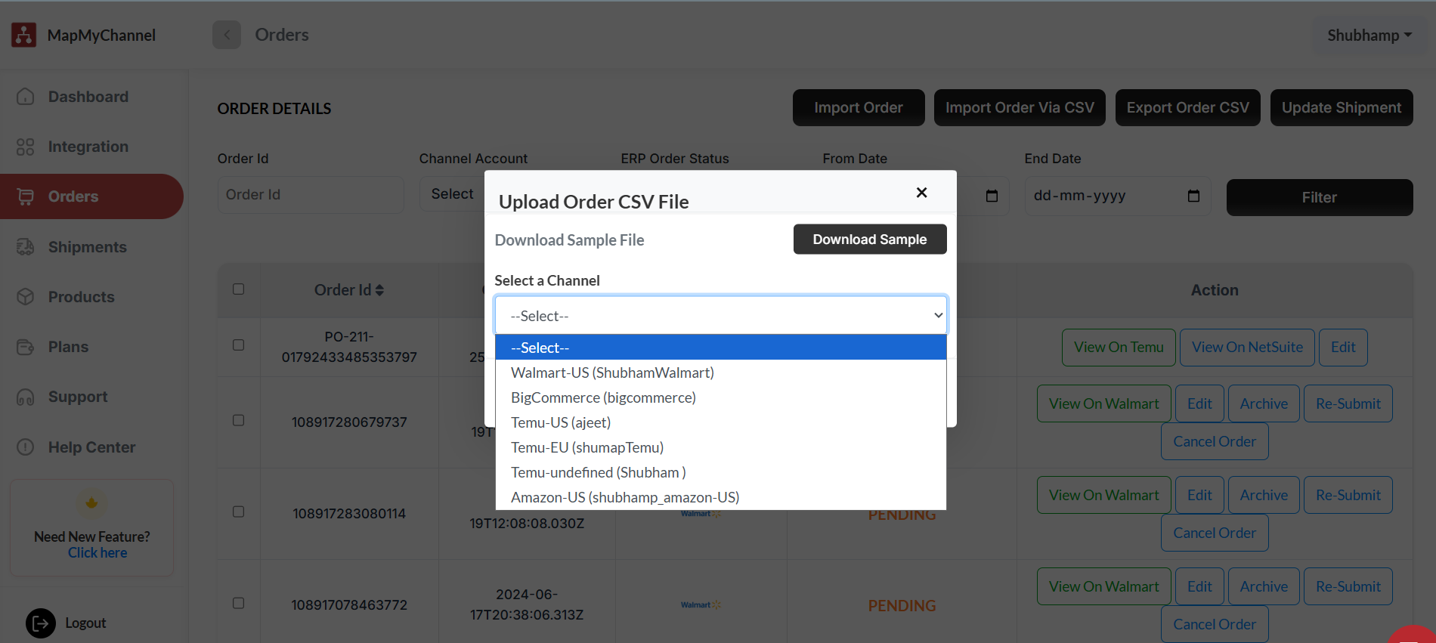Click the Download Sample button
This screenshot has width=1436, height=643.
[869, 240]
